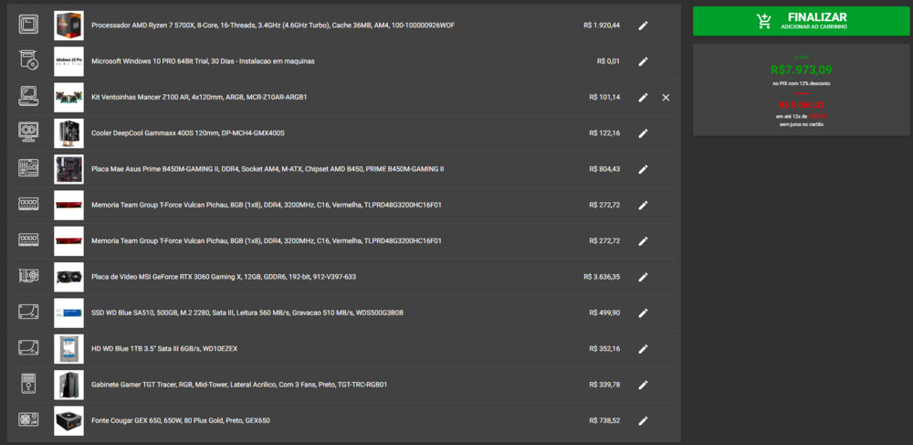The image size is (913, 445).
Task: Open the RTX 3060 Gaming X thumbnail
Action: point(68,277)
